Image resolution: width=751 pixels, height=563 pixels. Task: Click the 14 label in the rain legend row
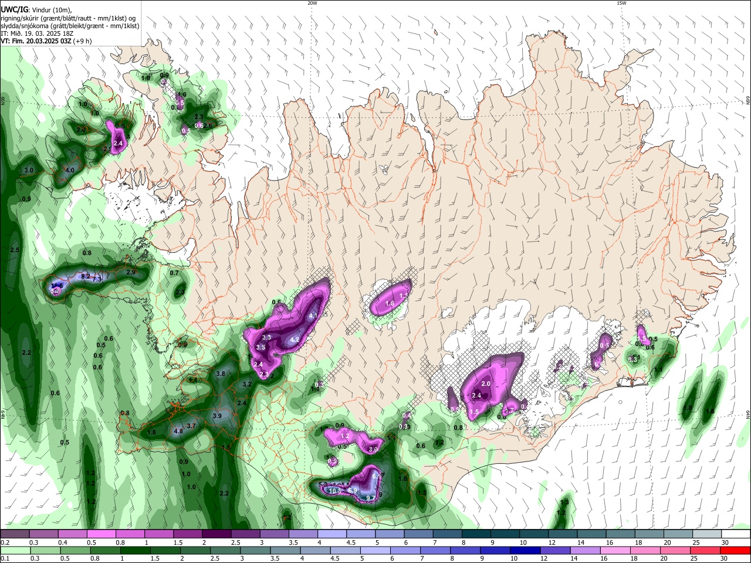(x=574, y=558)
